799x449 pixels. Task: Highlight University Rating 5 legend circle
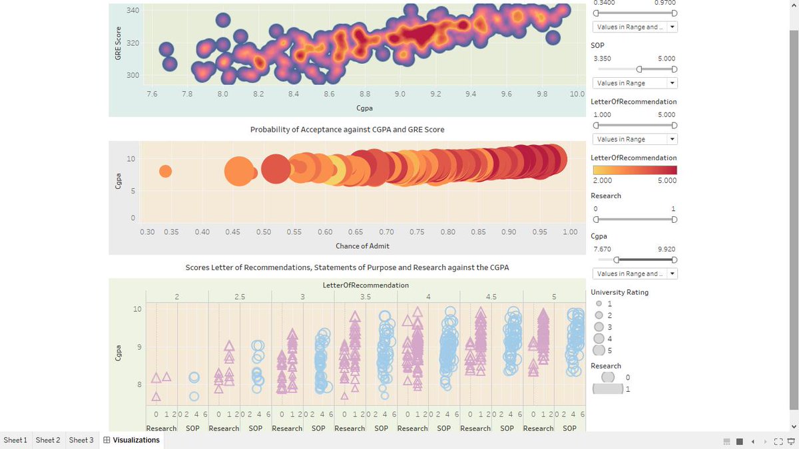[599, 350]
